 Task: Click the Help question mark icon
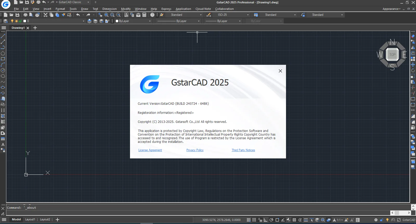(152, 15)
